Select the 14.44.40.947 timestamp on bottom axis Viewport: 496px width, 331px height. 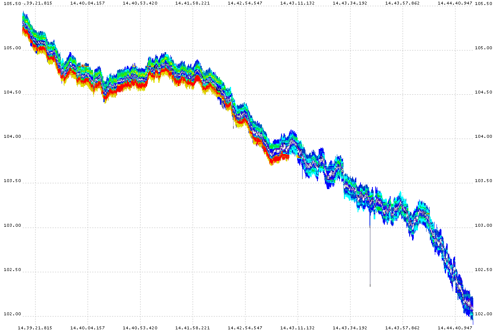point(455,328)
